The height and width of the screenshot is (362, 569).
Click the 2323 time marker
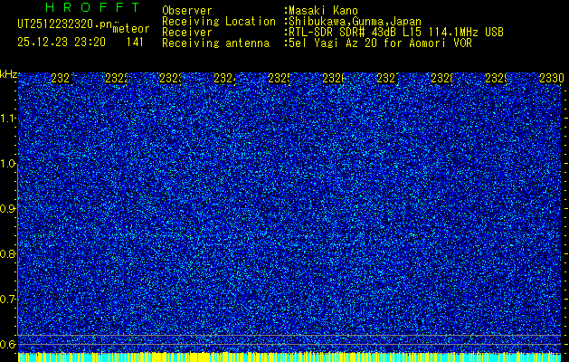click(171, 78)
